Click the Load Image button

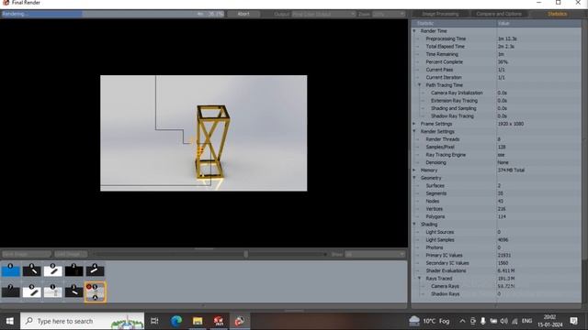[71, 254]
